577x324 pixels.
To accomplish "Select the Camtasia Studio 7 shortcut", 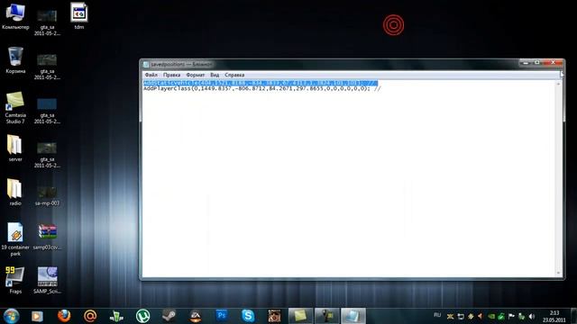I will tap(15, 108).
